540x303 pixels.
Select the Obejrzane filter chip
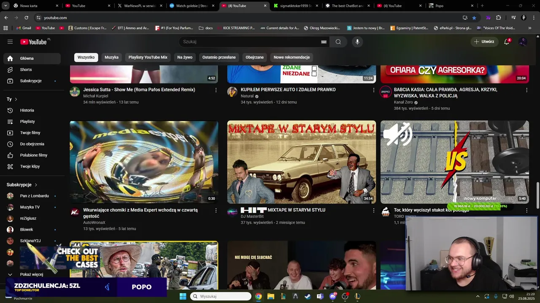tap(255, 57)
